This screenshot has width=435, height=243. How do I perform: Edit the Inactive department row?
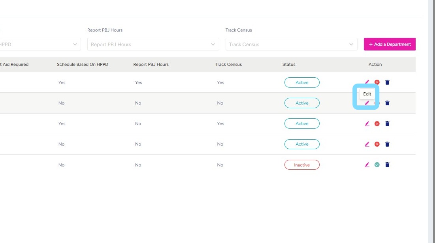367,165
